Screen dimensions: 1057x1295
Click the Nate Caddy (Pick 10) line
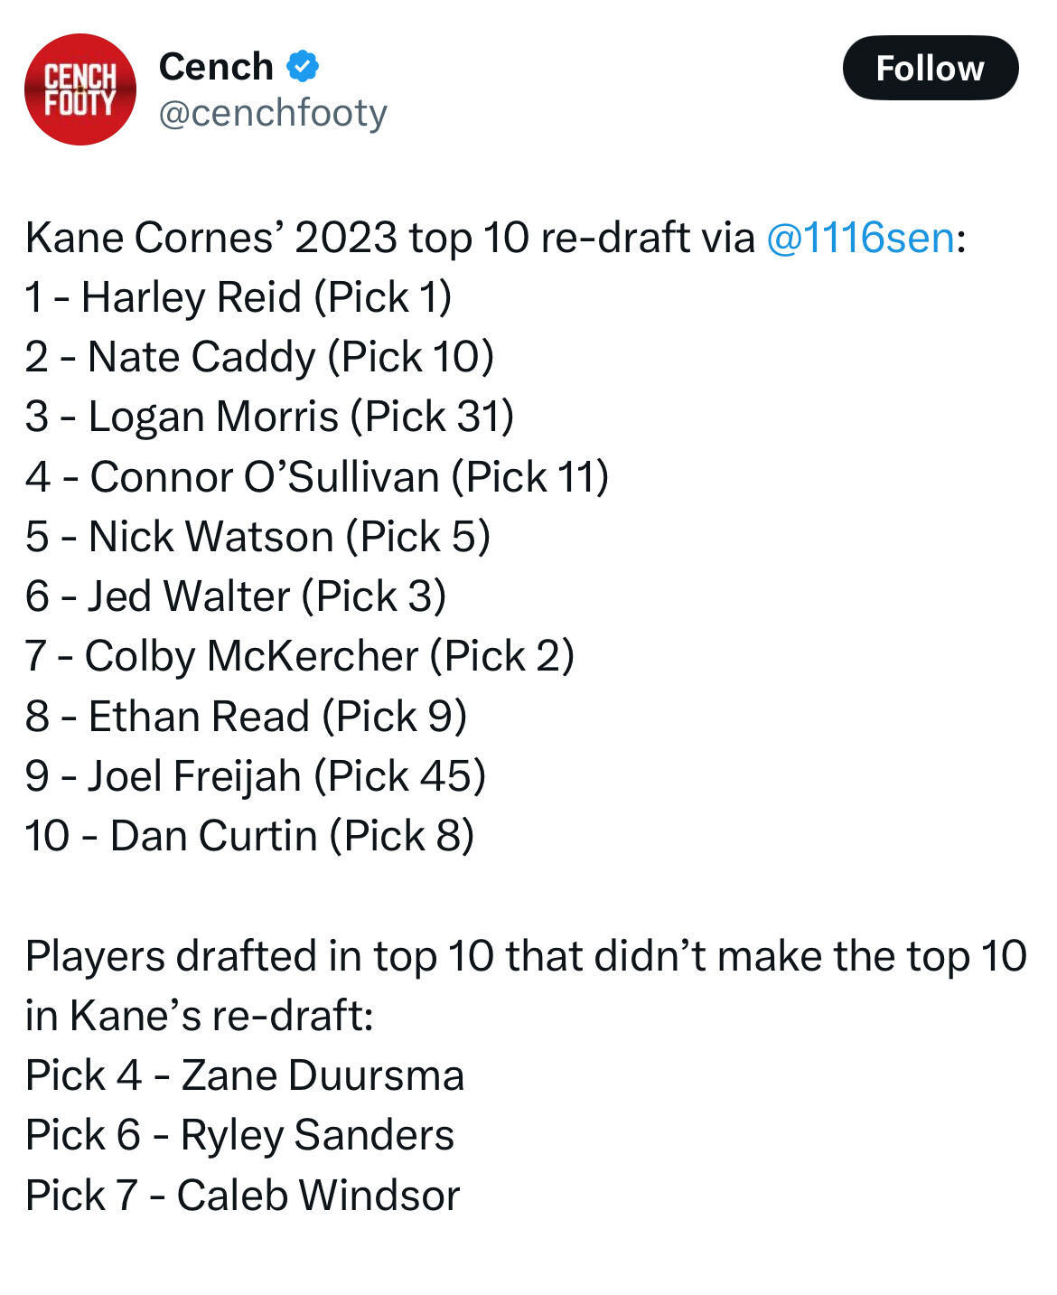(x=260, y=357)
